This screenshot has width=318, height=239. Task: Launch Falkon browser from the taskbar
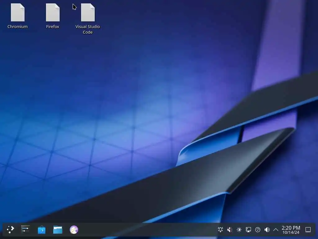[x=74, y=230]
